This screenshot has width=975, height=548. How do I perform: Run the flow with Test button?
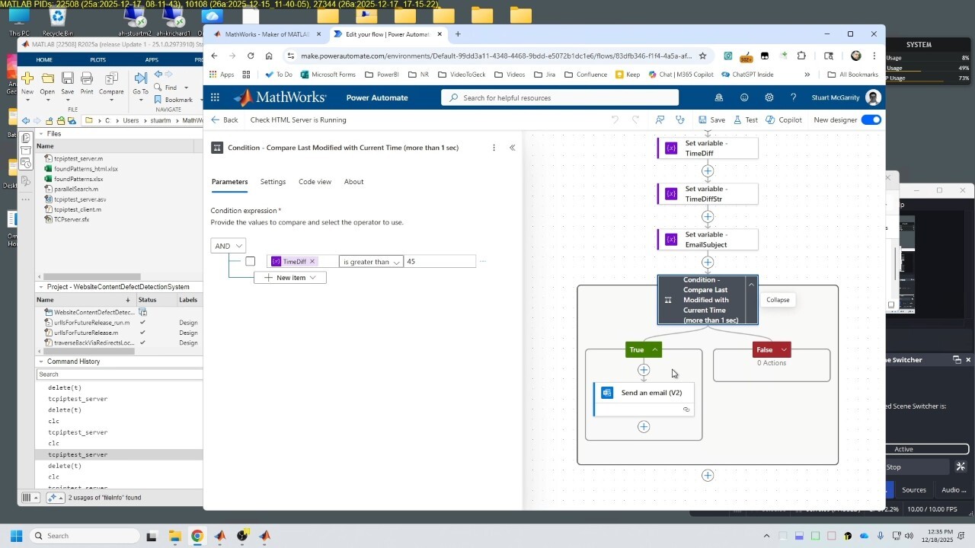tap(745, 119)
